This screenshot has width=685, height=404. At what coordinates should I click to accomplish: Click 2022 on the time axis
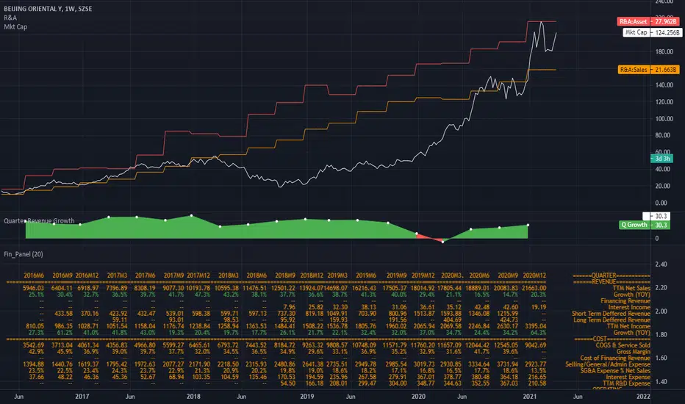click(645, 396)
